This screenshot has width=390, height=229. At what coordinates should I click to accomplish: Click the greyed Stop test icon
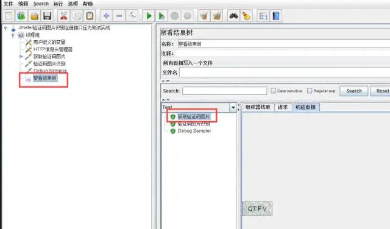(x=175, y=16)
